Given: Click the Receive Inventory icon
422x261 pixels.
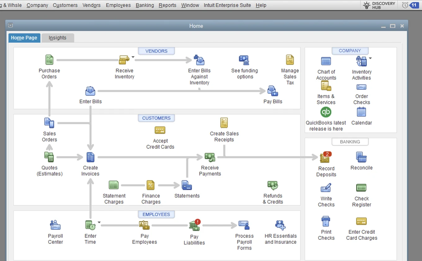Looking at the screenshot, I should pos(124,60).
